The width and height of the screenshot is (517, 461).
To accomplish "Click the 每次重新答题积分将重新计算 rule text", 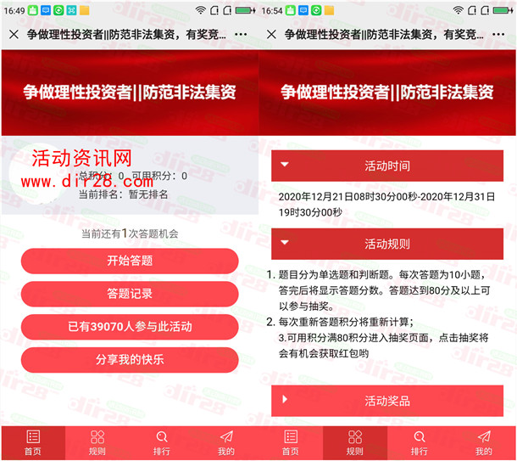I will [346, 322].
